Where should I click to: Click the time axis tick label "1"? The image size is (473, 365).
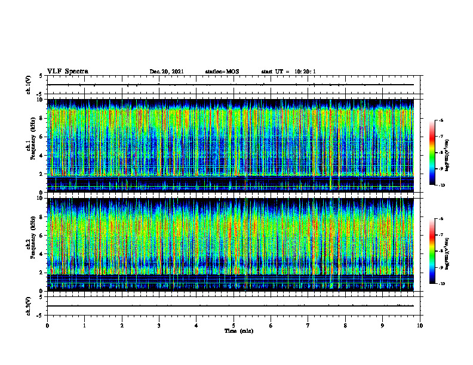[84, 326]
